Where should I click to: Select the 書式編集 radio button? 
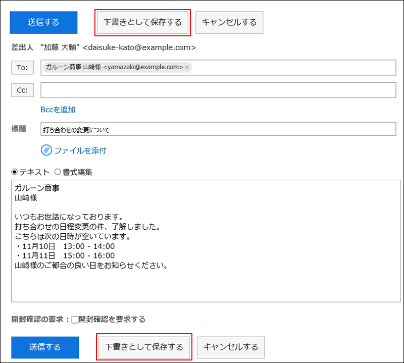click(x=58, y=172)
